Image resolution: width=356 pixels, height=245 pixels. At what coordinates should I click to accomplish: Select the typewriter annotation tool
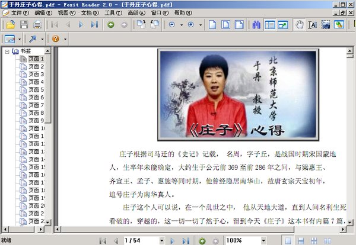coord(9,39)
